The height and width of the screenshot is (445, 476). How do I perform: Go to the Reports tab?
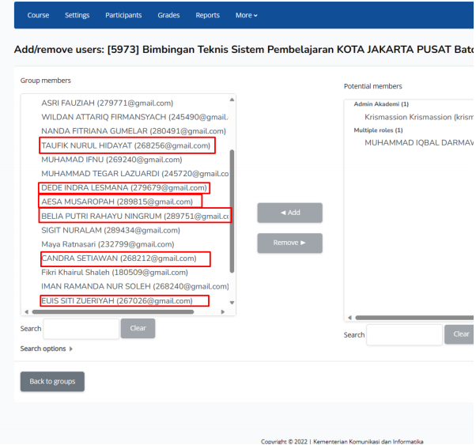(207, 15)
